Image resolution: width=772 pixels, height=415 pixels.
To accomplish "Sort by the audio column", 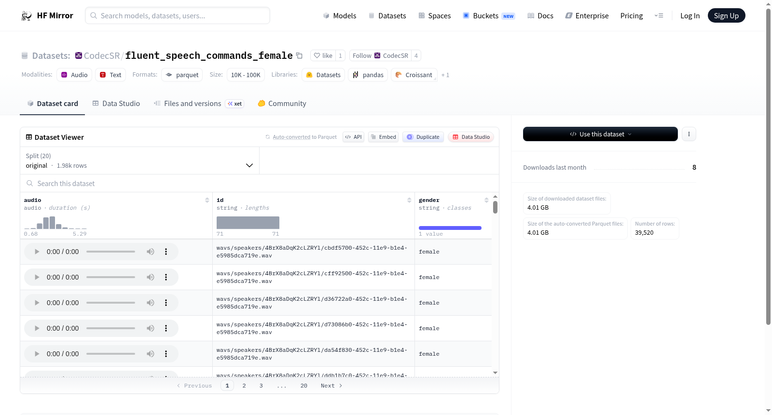I will (x=207, y=200).
